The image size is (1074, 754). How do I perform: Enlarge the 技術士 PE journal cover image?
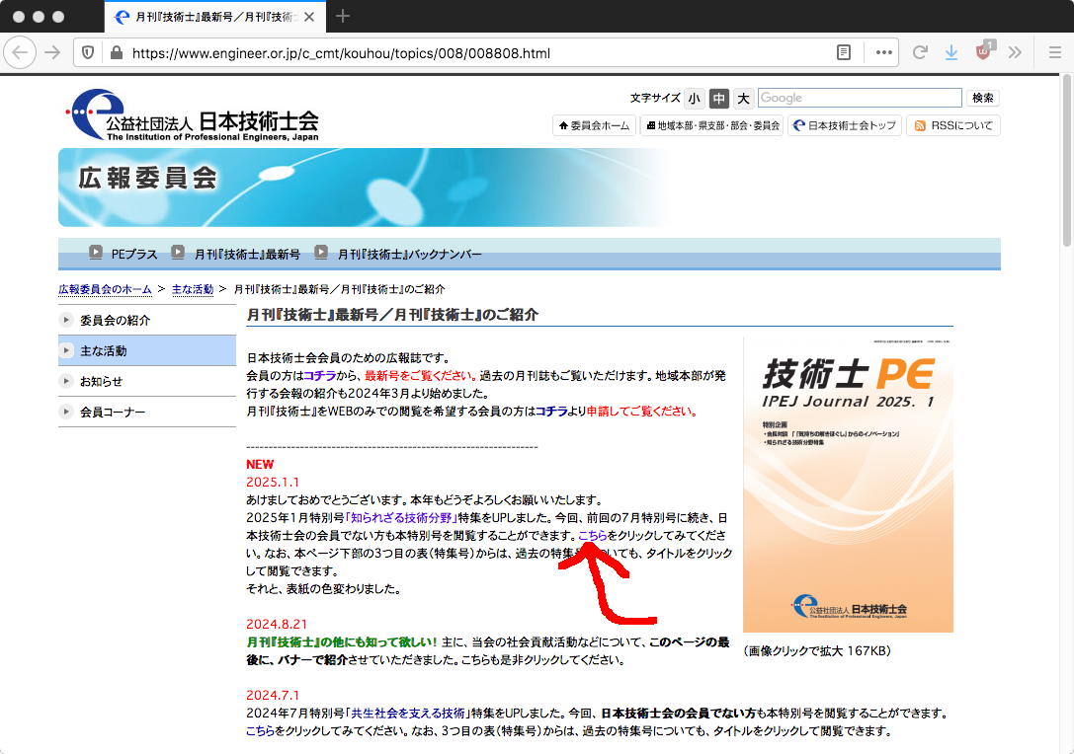point(848,485)
